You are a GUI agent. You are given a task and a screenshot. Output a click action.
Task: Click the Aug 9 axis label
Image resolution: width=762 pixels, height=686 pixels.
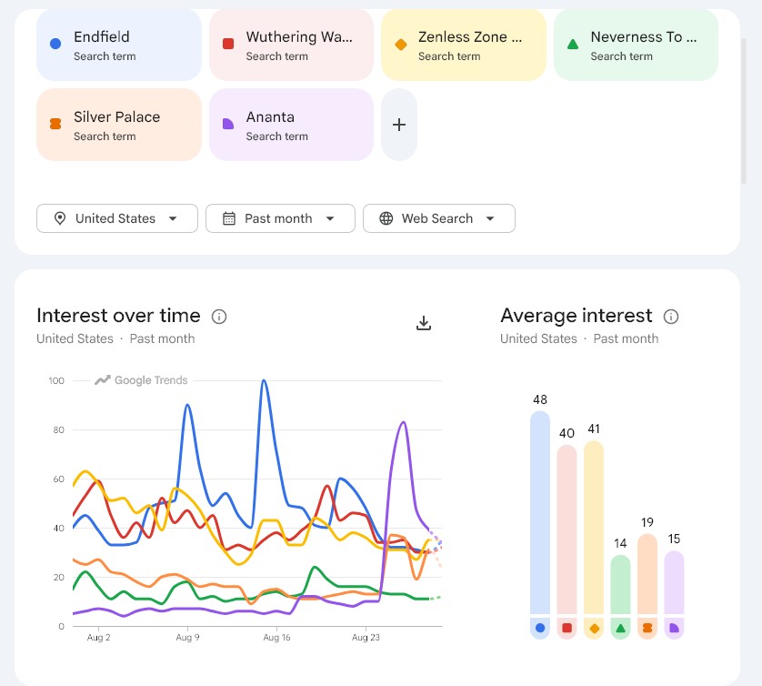187,638
